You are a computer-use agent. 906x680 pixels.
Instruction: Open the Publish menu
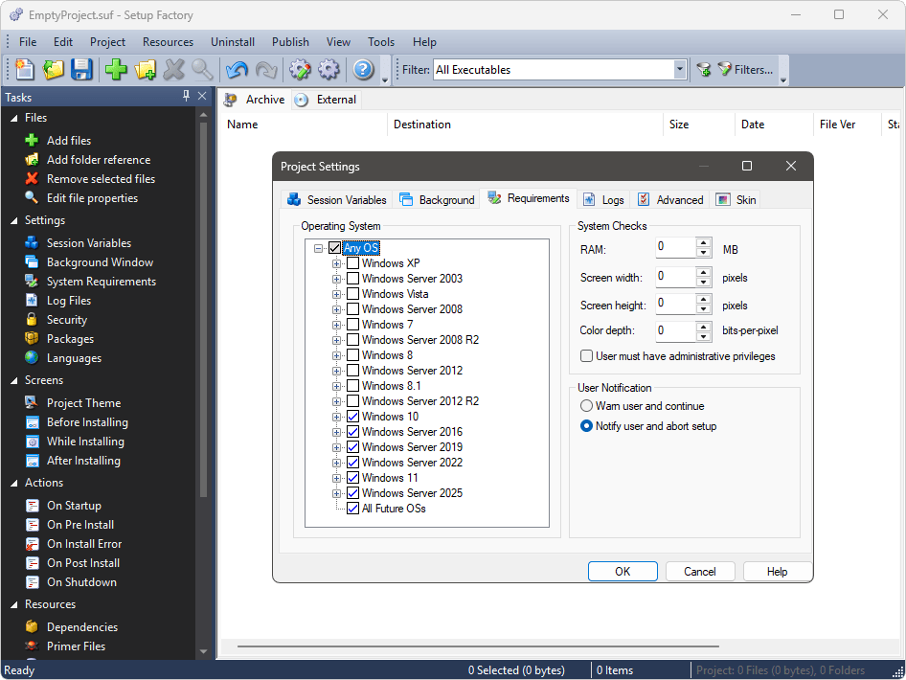(290, 42)
